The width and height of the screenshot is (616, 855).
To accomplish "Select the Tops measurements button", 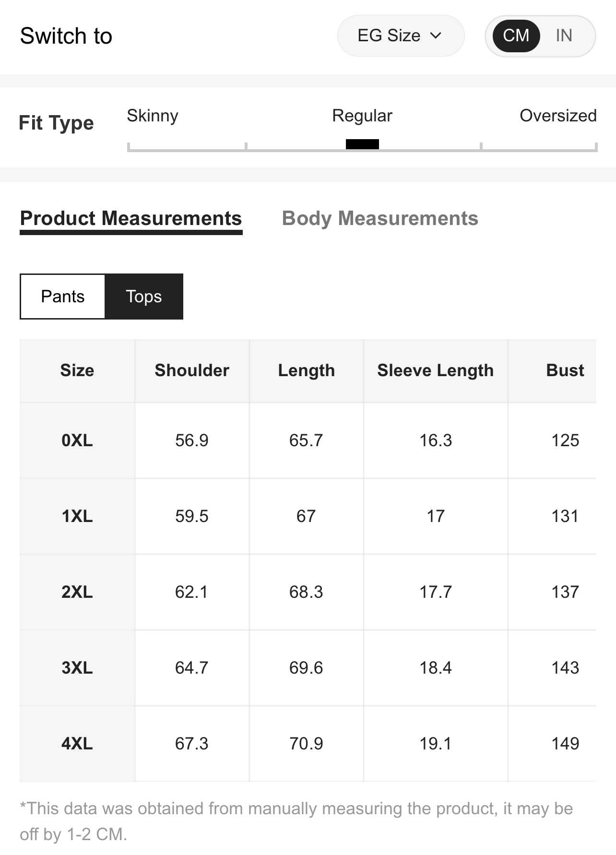I will [144, 297].
